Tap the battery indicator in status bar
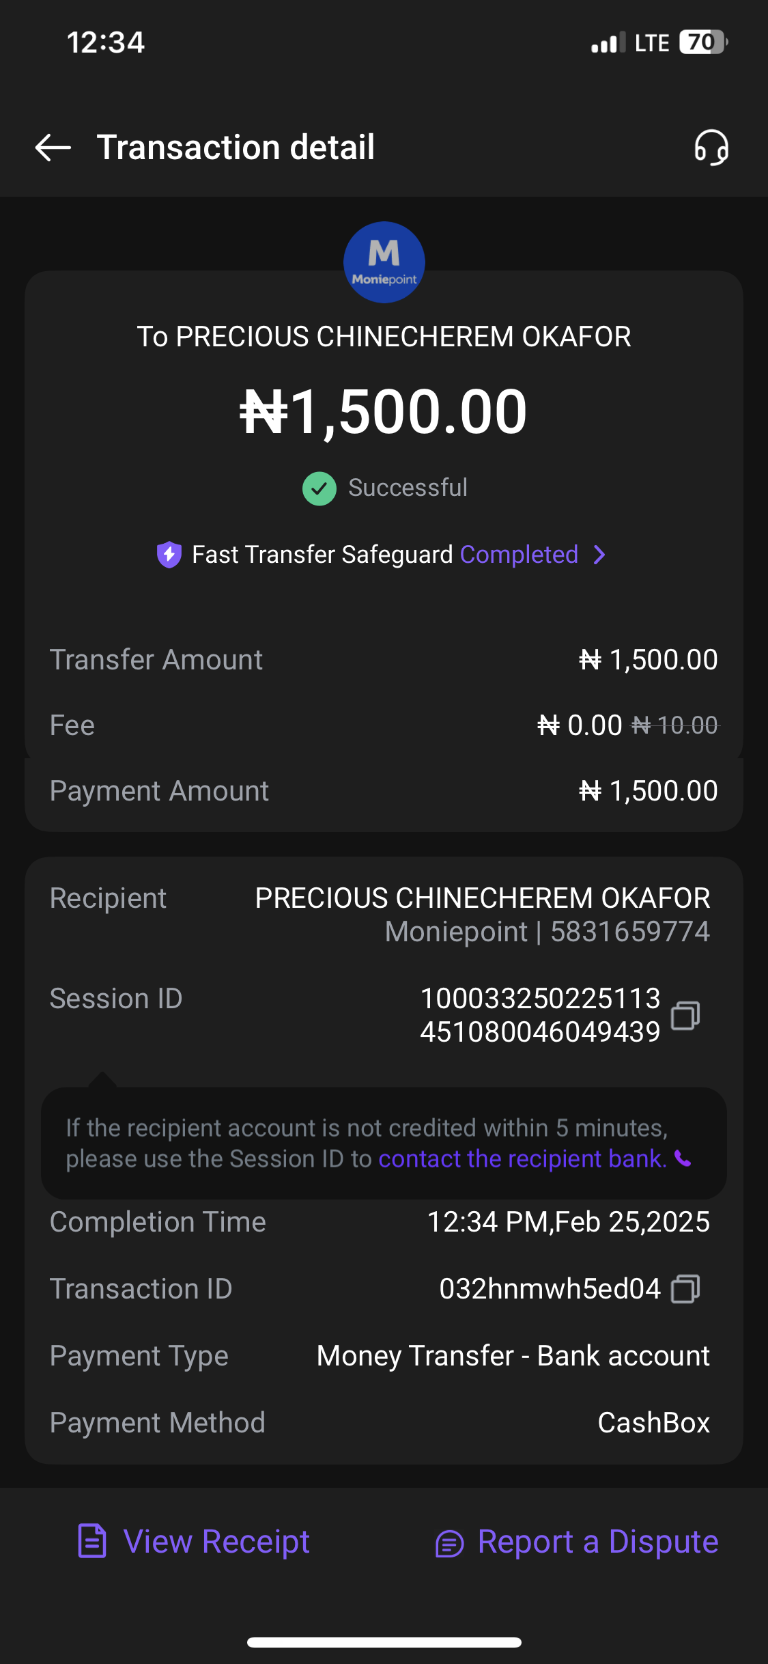This screenshot has width=768, height=1664. (x=703, y=42)
